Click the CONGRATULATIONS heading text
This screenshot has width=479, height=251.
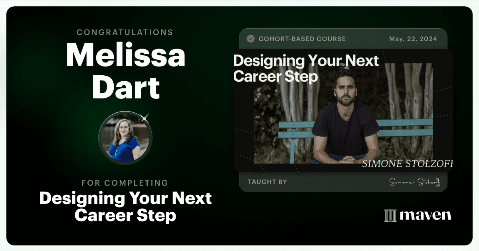click(x=125, y=32)
